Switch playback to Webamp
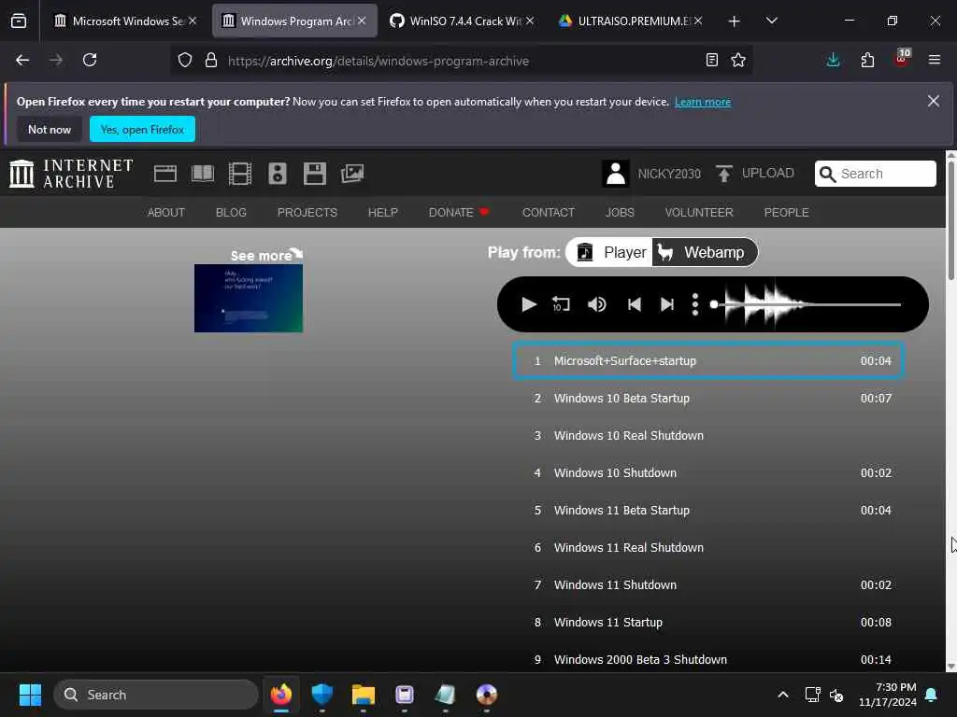The image size is (957, 717). (x=705, y=252)
